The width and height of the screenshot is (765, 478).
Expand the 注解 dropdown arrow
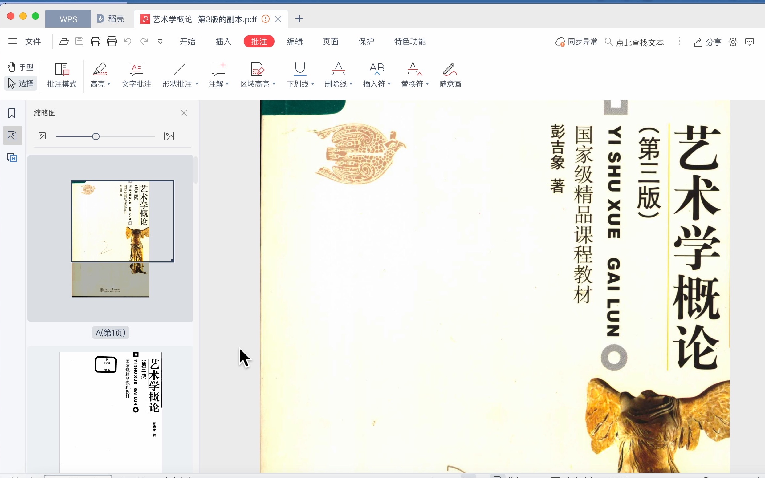click(x=227, y=84)
